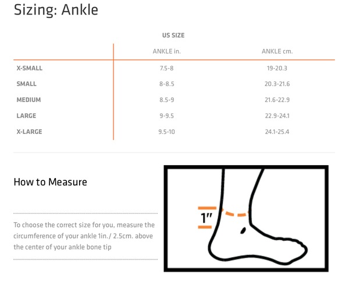Click the 22.9-24.1 cm value
This screenshot has width=349, height=288.
pos(277,116)
